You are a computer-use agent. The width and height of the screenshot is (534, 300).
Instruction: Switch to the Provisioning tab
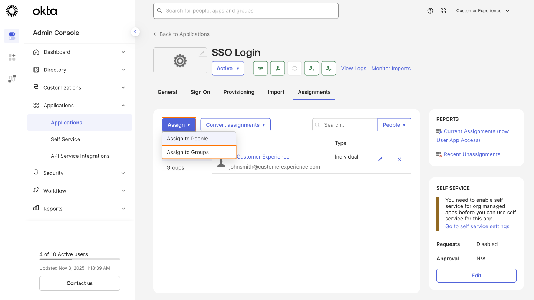[x=239, y=92]
